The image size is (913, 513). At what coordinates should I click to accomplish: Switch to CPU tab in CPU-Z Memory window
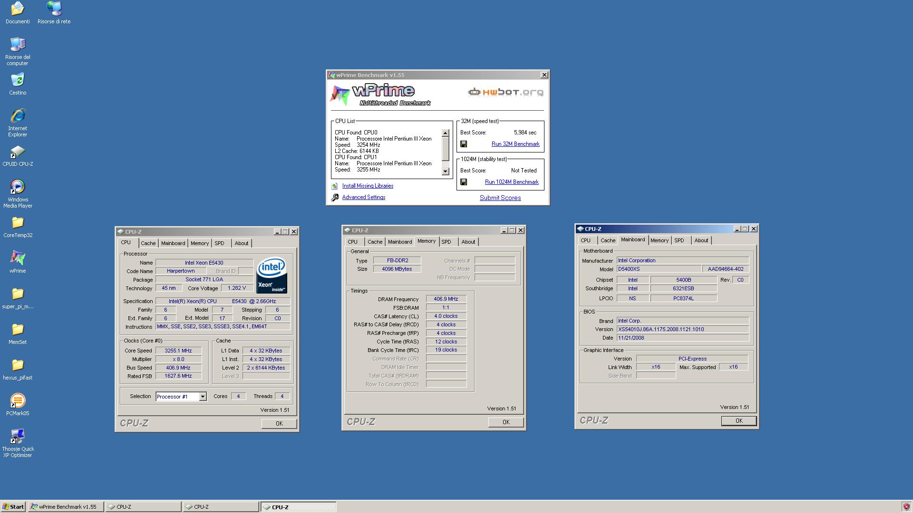coord(352,242)
